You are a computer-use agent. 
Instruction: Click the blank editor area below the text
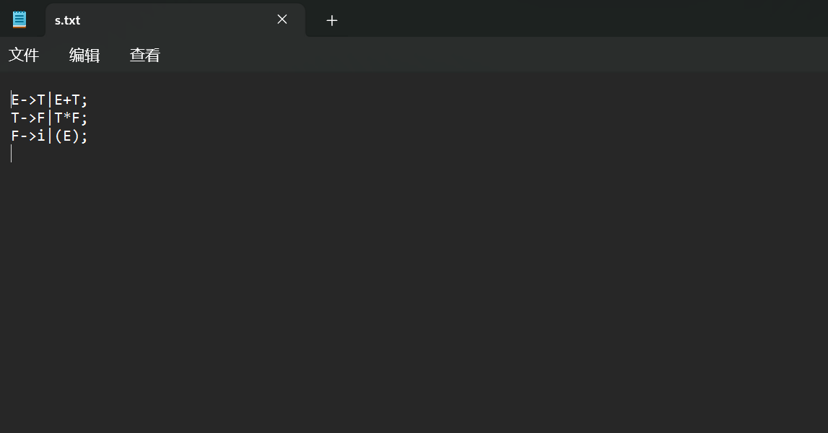pos(414,296)
